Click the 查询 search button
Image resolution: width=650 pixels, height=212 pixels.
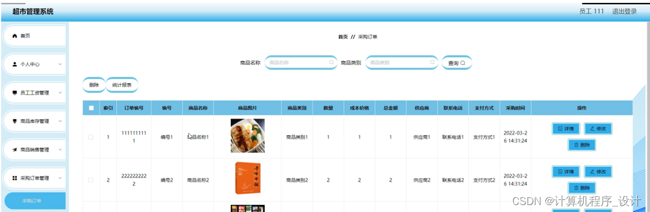point(456,63)
